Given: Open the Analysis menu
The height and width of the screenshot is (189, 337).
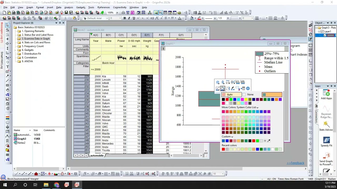Looking at the screenshot, I should point(68,7).
